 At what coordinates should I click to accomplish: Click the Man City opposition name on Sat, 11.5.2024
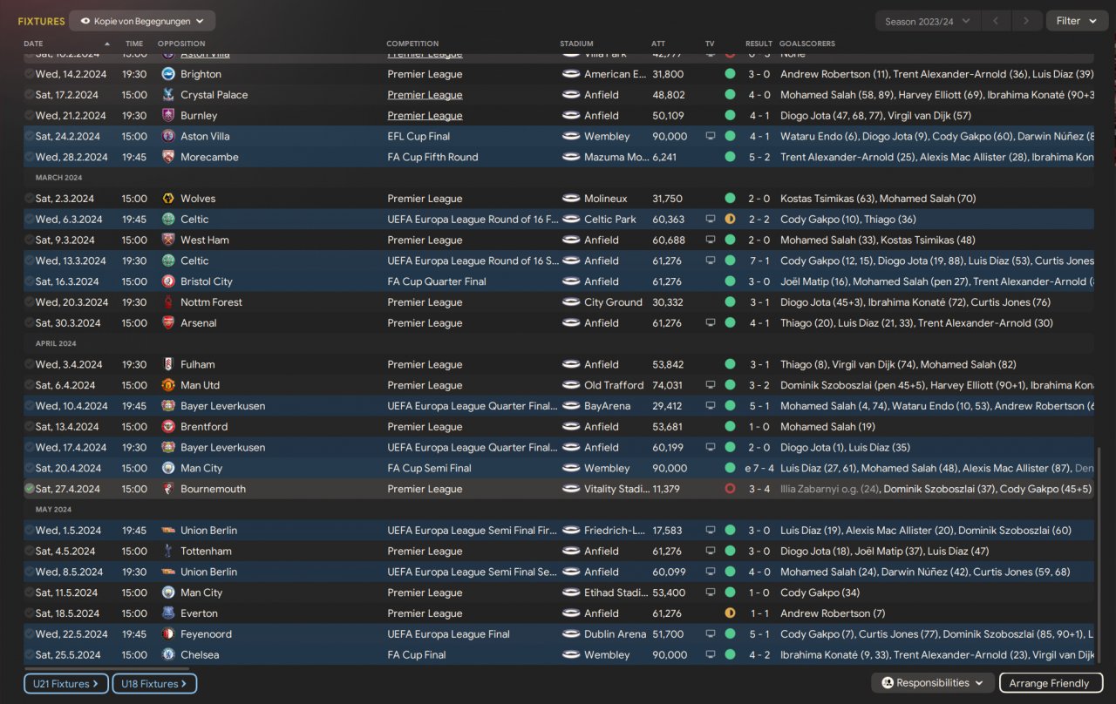201,593
